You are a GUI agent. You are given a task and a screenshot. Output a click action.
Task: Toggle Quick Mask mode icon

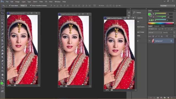(2, 88)
